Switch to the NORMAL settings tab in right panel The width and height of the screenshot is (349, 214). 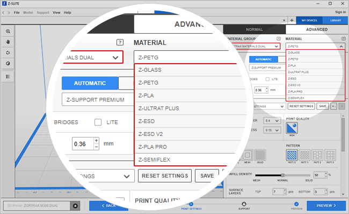click(x=255, y=29)
